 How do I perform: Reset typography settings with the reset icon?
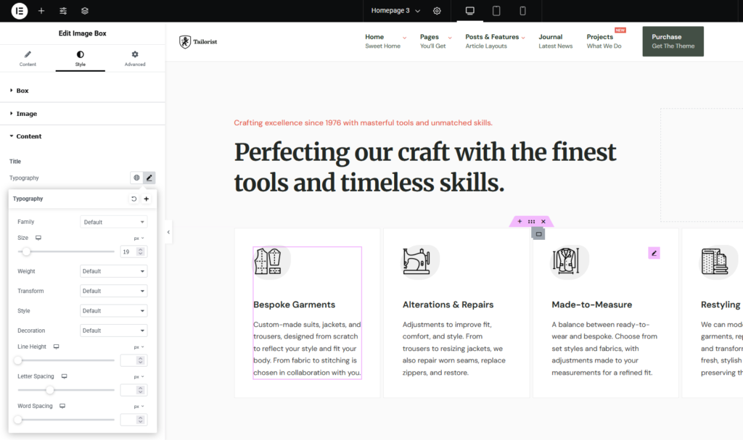(x=134, y=199)
